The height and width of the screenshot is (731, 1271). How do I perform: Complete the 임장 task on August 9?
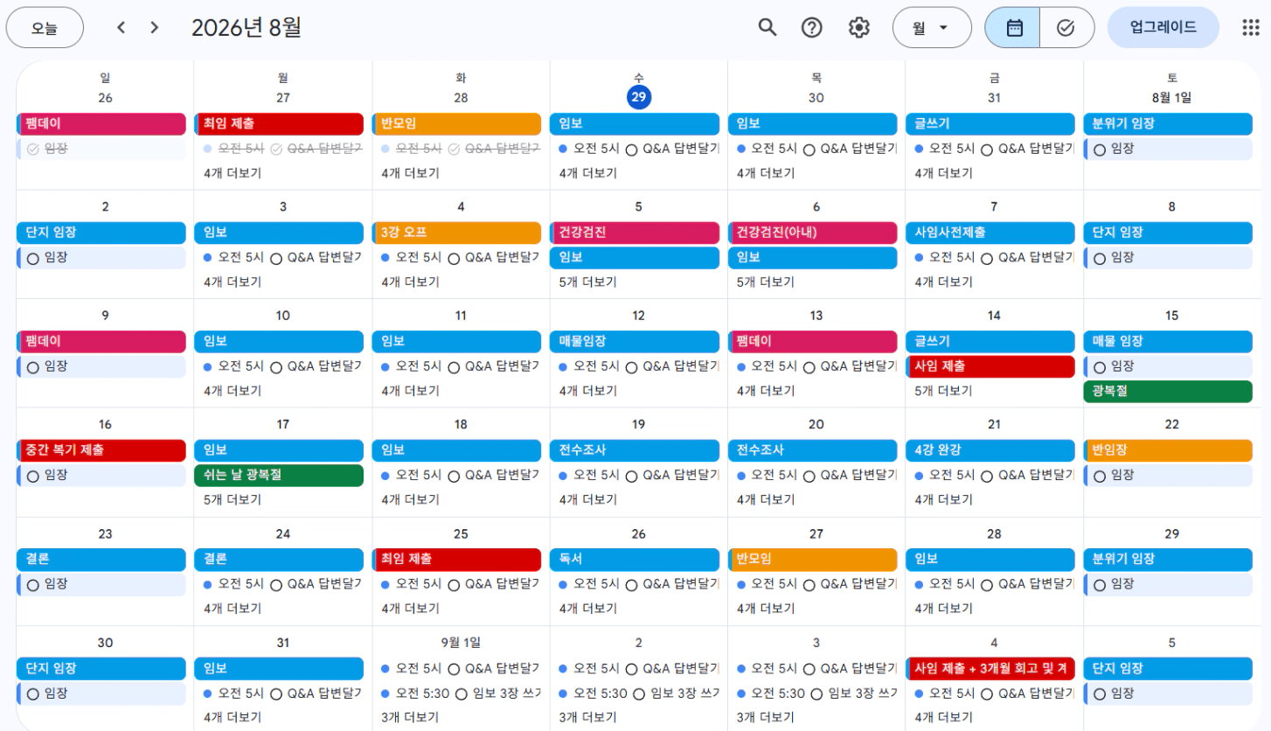(33, 367)
